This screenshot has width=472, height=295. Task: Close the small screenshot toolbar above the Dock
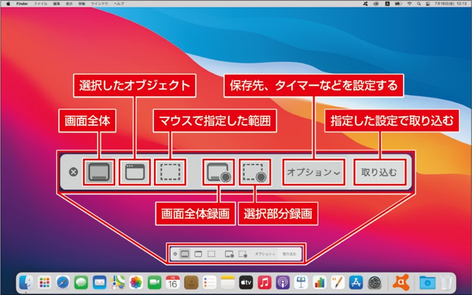pos(175,254)
